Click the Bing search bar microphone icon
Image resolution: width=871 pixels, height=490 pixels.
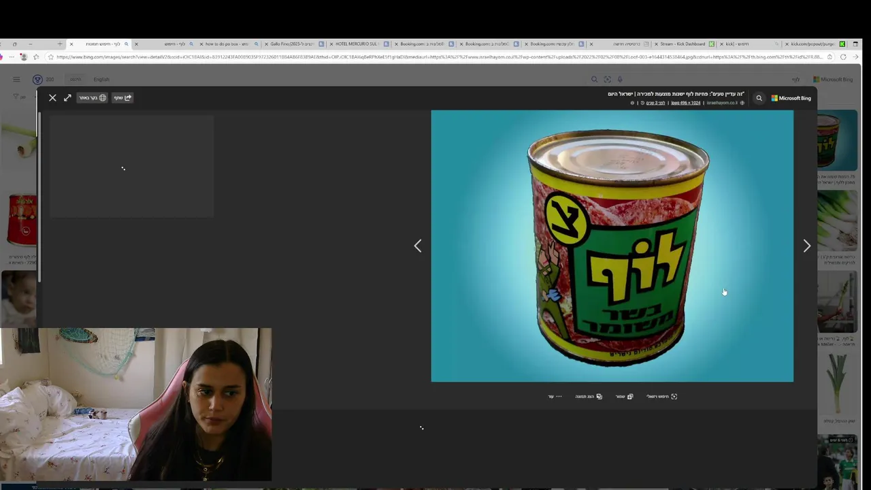pos(620,80)
